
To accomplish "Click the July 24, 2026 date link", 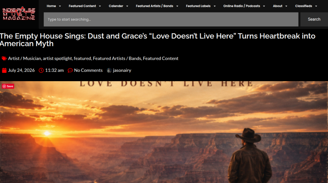I will click(x=21, y=70).
